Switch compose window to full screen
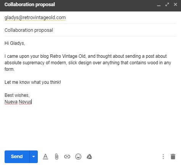 click(167, 5)
